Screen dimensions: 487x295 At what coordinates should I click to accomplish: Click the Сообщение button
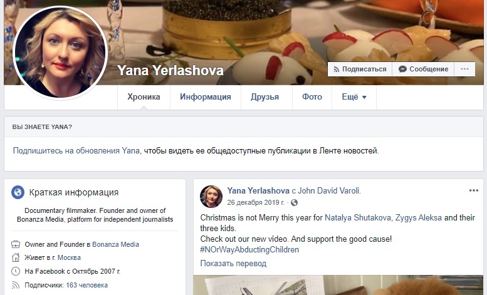[x=423, y=69]
